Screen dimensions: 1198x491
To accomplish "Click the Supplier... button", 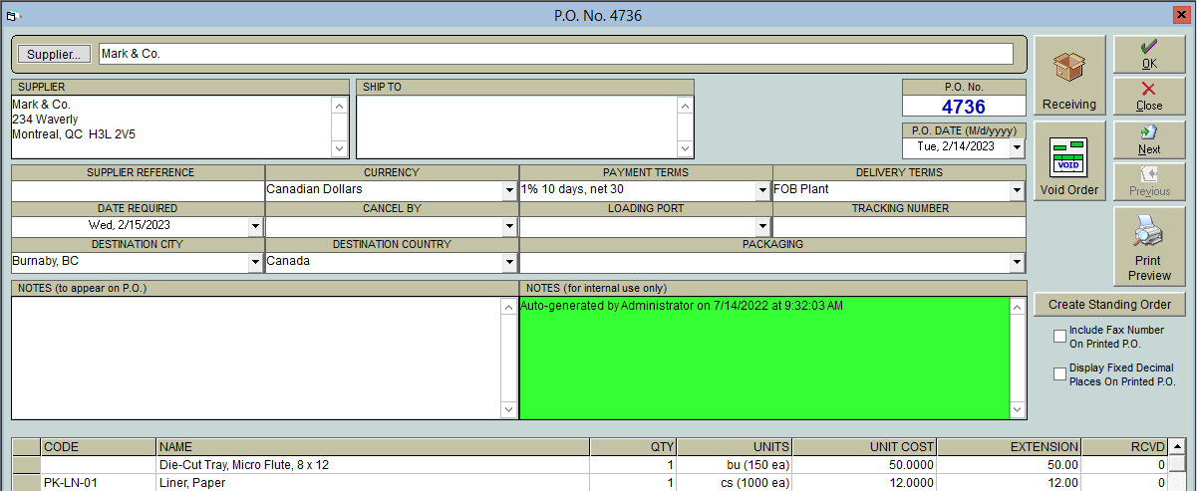I will (x=55, y=54).
